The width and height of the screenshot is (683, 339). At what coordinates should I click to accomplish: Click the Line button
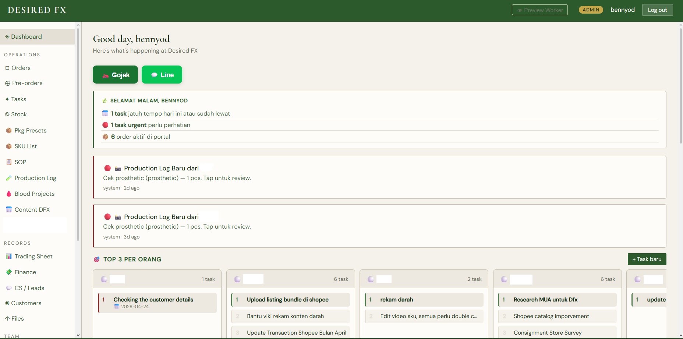(162, 75)
